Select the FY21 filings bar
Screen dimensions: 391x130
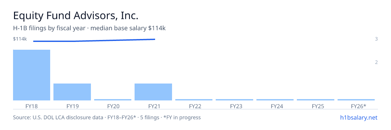pos(153,92)
